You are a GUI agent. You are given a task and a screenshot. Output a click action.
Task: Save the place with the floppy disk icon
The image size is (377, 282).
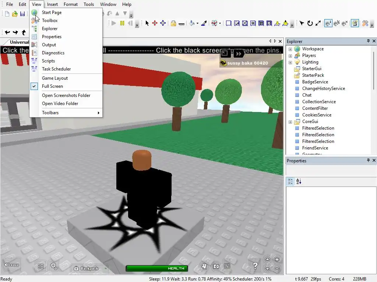22,14
